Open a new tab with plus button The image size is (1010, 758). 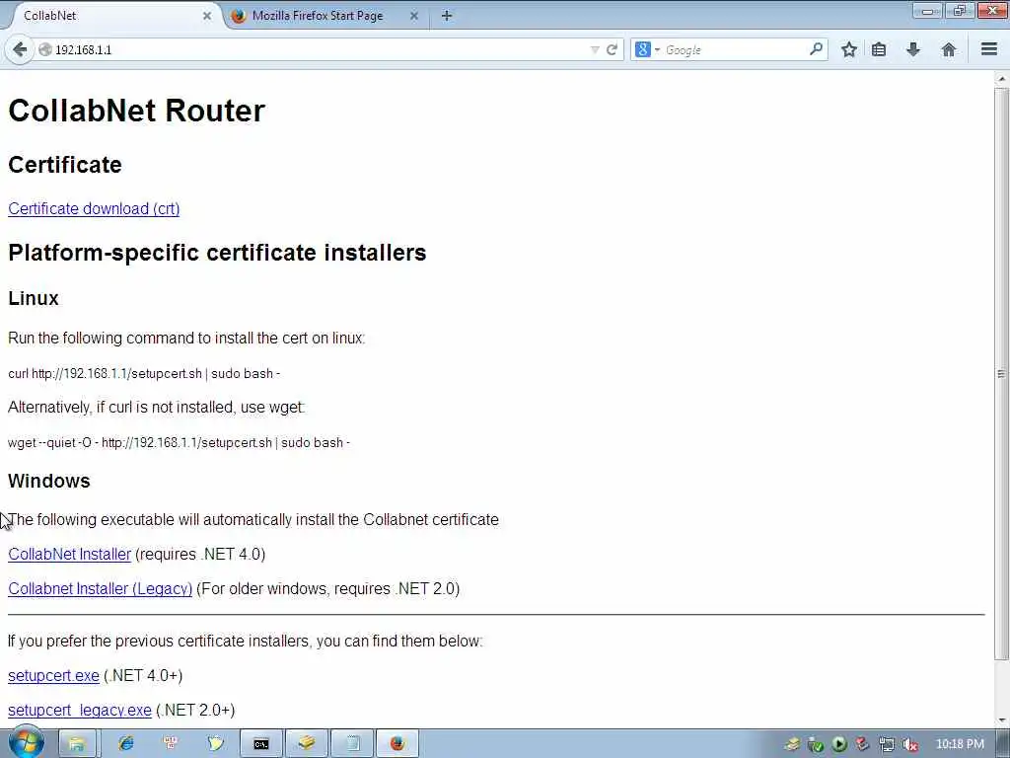[447, 16]
